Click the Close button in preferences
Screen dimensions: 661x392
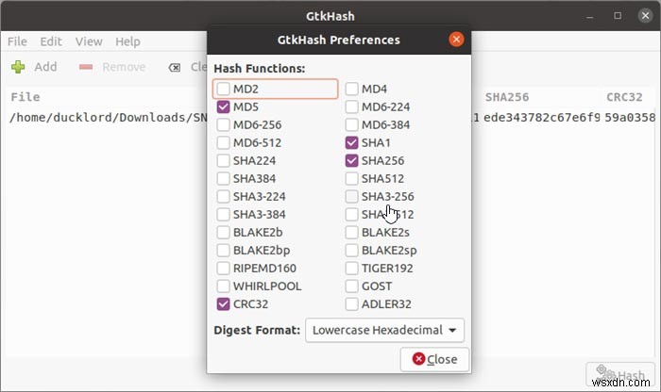coord(434,359)
